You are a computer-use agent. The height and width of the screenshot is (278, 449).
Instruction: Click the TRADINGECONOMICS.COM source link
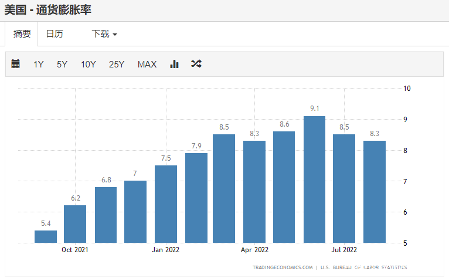(x=283, y=267)
